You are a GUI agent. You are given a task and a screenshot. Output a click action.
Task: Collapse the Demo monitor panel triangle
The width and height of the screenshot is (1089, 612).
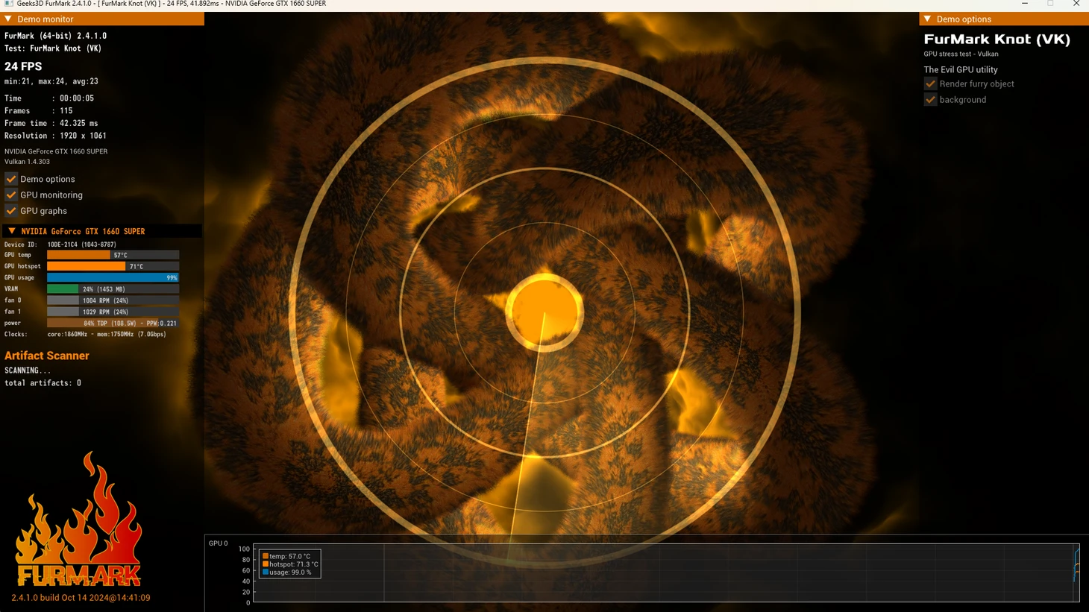pyautogui.click(x=8, y=19)
